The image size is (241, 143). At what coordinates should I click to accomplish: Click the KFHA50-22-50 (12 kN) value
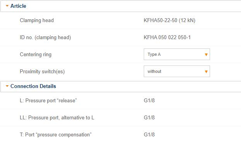170,20
